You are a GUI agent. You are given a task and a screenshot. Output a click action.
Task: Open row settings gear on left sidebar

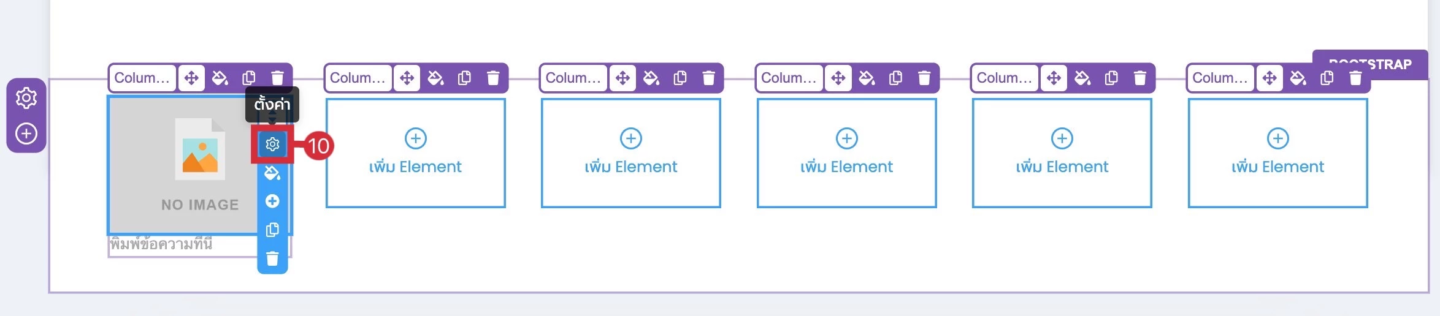click(26, 98)
